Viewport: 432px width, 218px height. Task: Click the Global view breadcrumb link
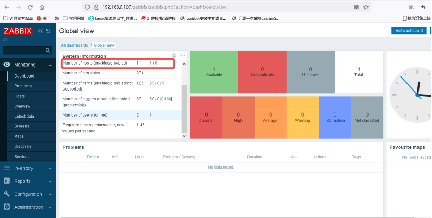104,45
